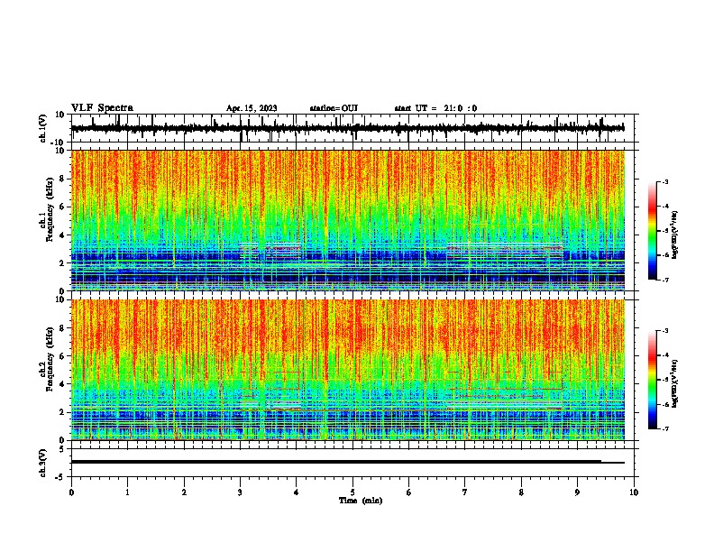Click the time axis tick label "3"
714x552 pixels.
(240, 492)
